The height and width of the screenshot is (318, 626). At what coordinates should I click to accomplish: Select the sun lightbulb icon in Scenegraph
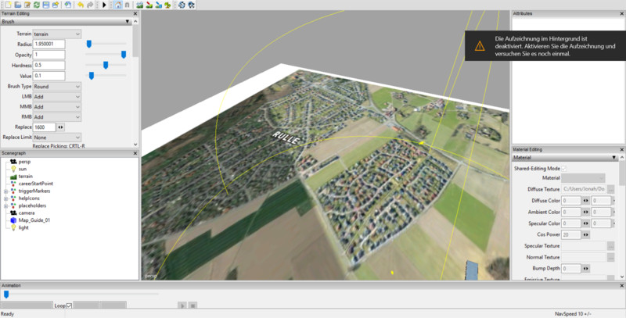tap(13, 169)
